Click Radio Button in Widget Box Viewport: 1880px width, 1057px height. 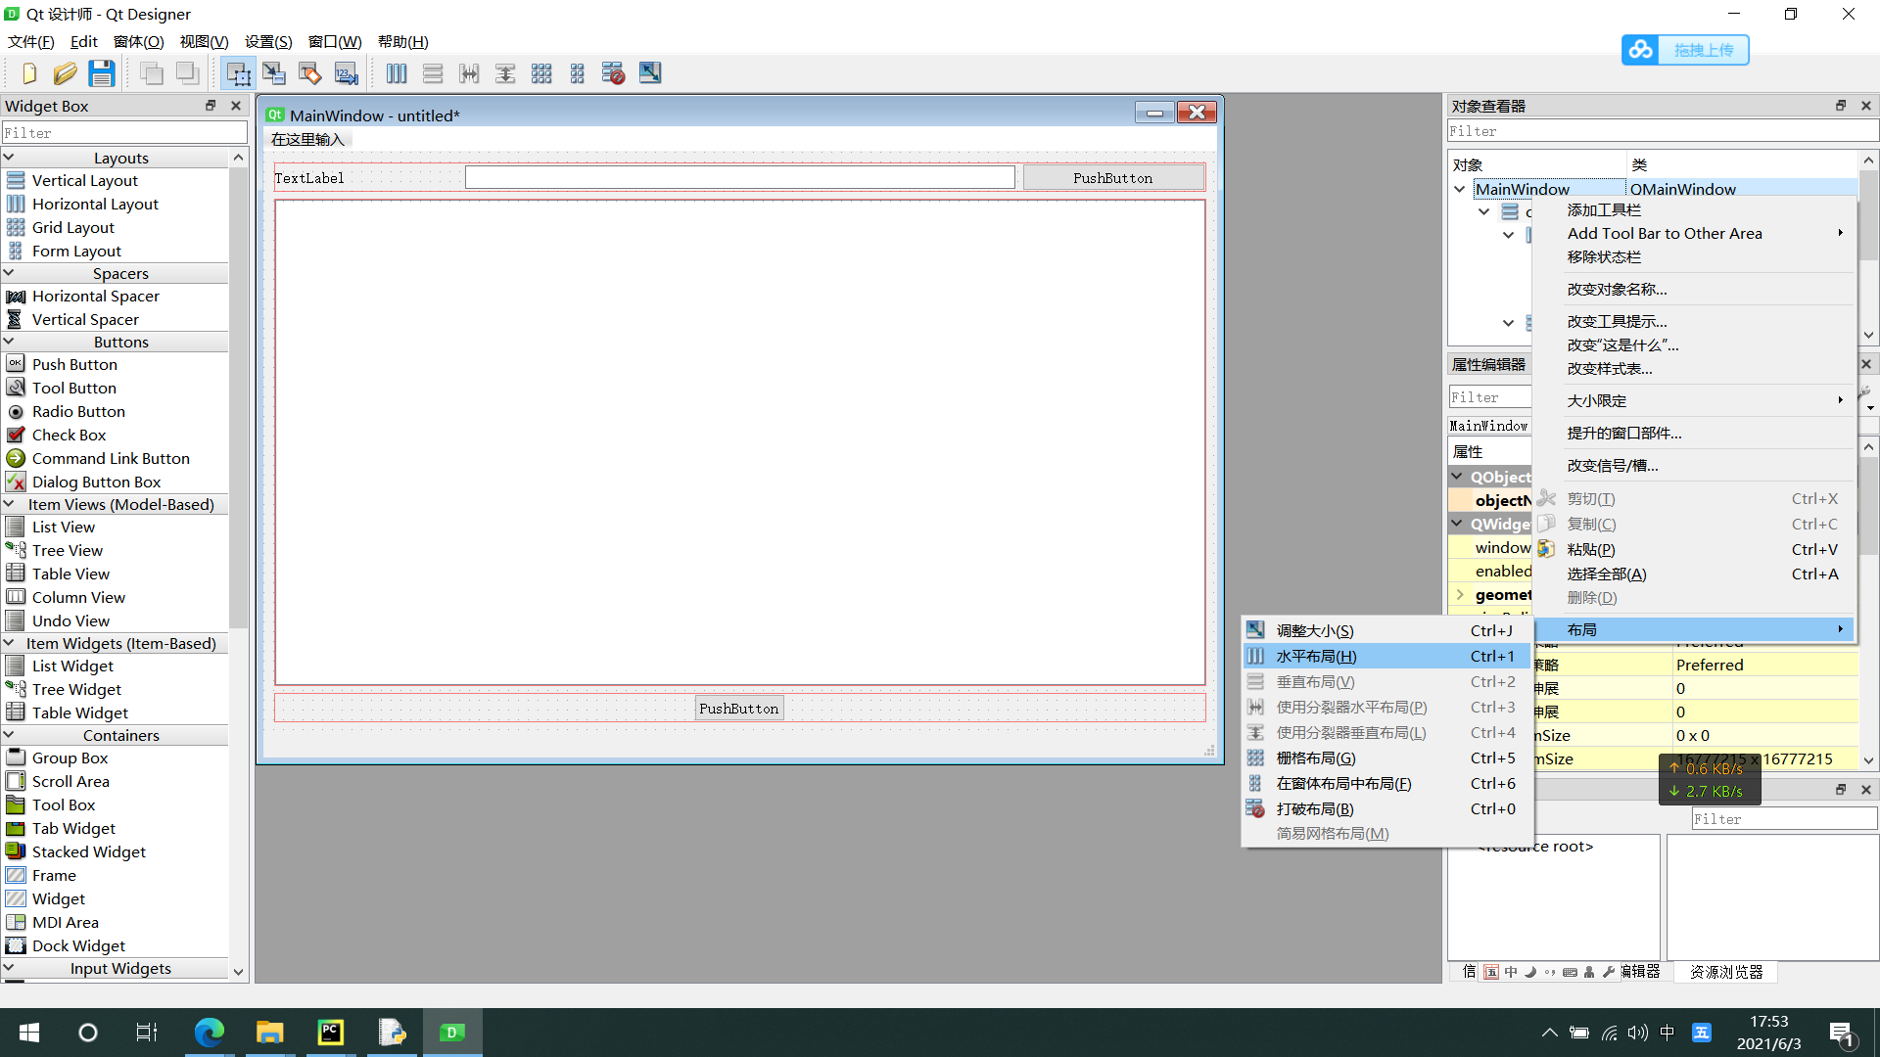pos(78,412)
